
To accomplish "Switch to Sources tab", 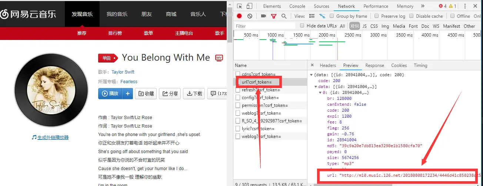I will pyautogui.click(x=322, y=6).
